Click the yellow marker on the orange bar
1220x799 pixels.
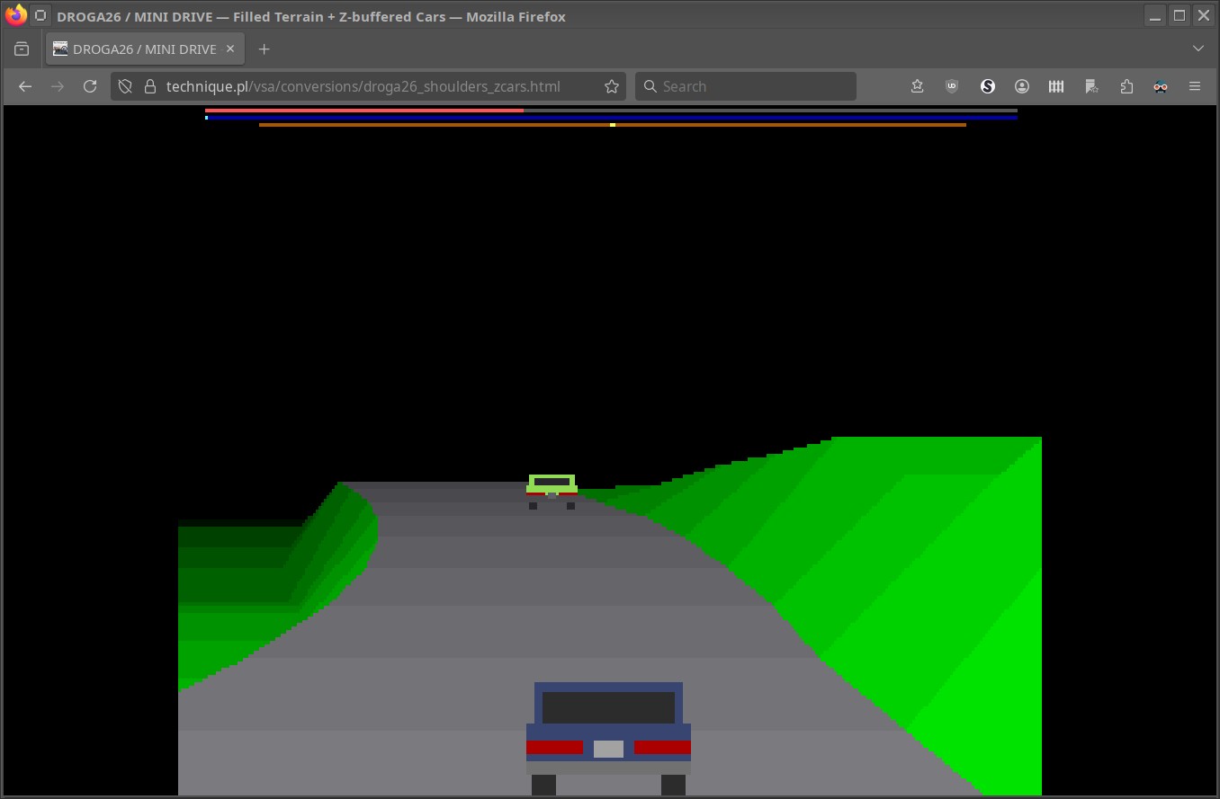[613, 125]
